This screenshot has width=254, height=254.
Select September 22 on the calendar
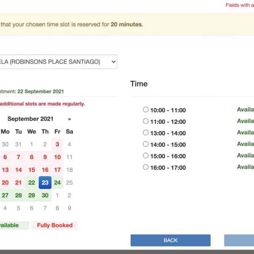(x=32, y=183)
